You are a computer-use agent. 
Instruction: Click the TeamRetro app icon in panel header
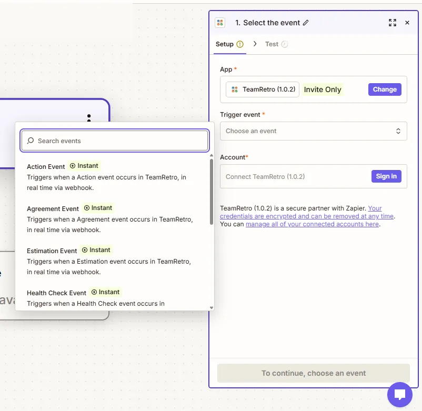point(220,23)
